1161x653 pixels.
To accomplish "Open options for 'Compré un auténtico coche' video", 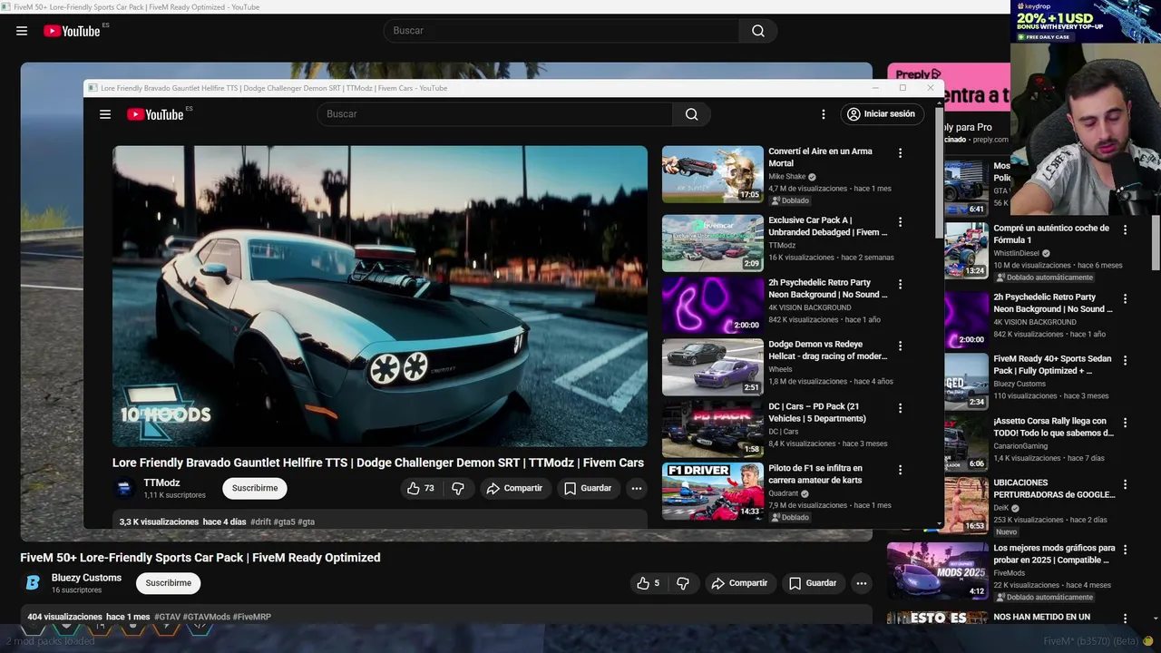I will [1125, 230].
